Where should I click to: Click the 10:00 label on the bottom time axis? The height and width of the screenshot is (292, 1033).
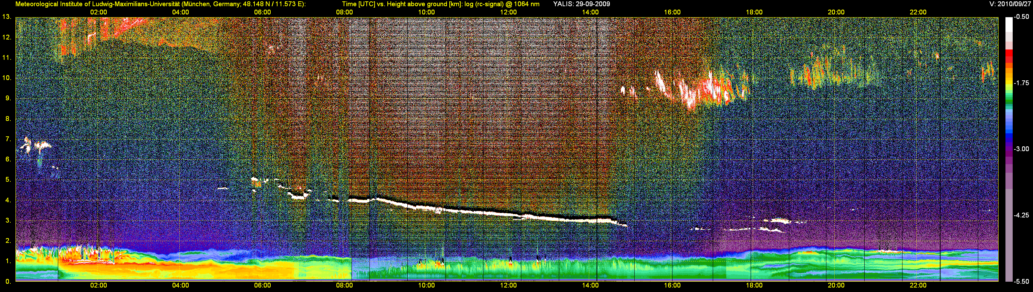pos(426,285)
